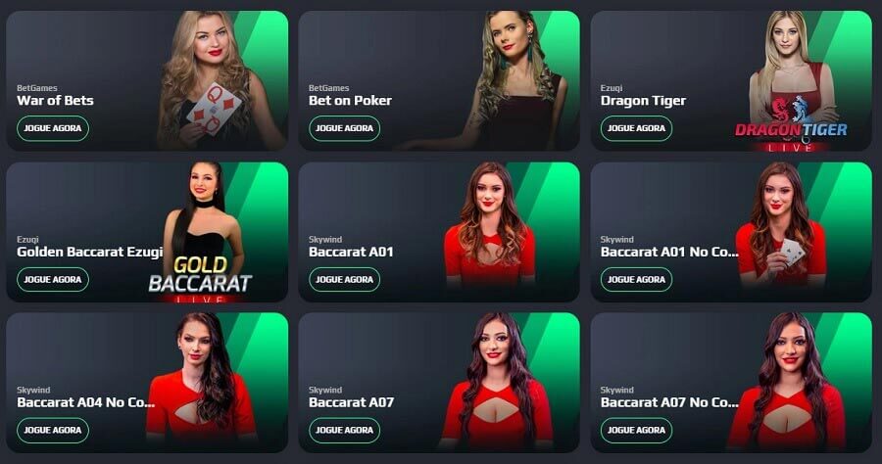Click JOGUE AGORA under Baccarat A01 No Co...
This screenshot has height=464, width=882.
636,279
